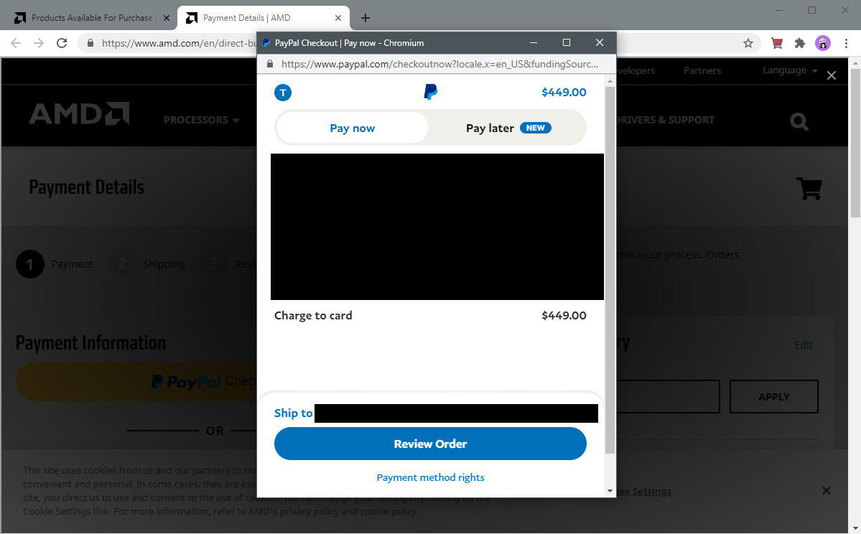Viewport: 861px width, 534px height.
Task: Click the Review Order button
Action: point(431,444)
